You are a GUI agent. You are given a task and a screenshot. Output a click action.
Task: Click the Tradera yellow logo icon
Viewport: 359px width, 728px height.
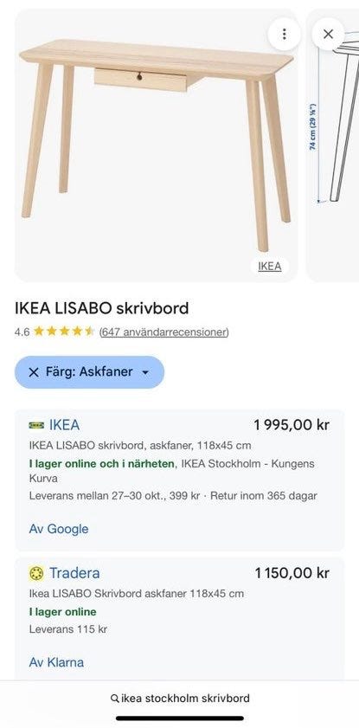coord(36,573)
